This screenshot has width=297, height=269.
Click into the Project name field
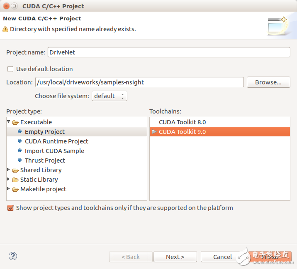point(169,52)
